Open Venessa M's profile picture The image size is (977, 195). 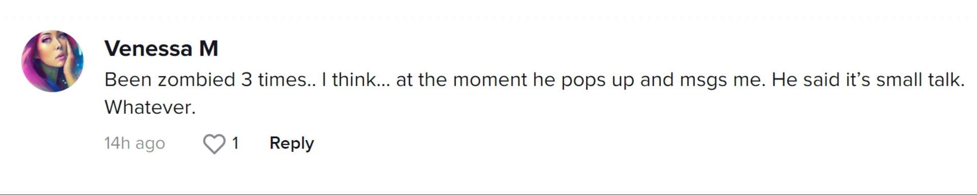52,61
